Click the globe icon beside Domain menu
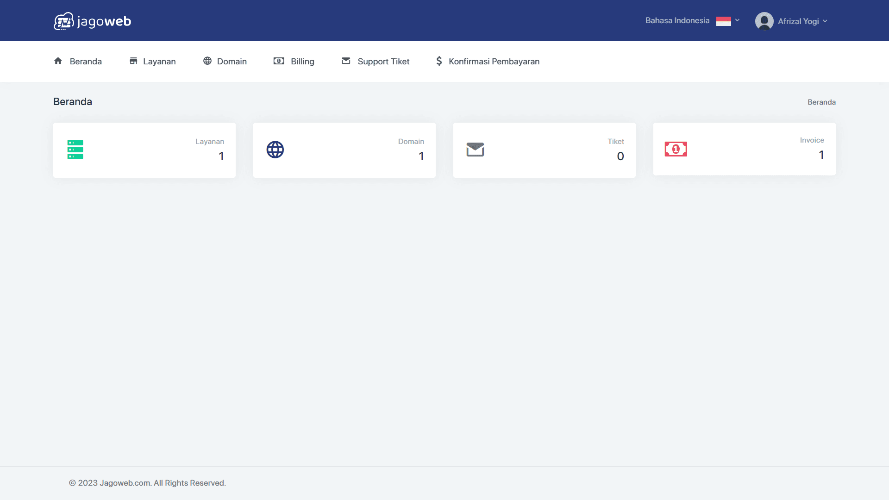Screen dimensions: 889x500 coord(207,61)
